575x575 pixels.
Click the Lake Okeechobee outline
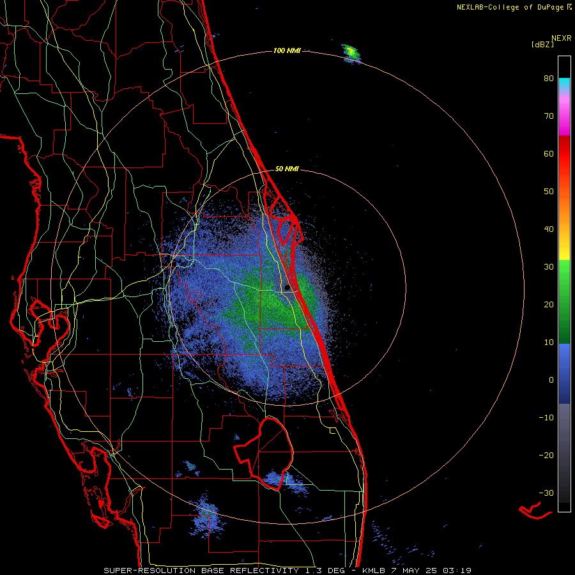click(x=264, y=453)
